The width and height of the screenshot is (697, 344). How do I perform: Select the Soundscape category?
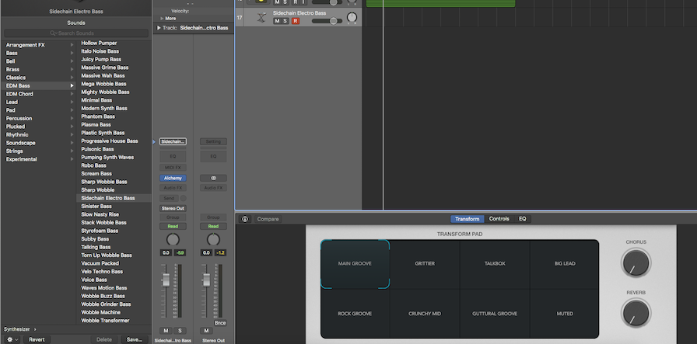[39, 143]
